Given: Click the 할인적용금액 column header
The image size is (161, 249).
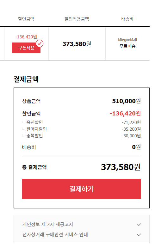Looking at the screenshot, I should pos(77,19).
